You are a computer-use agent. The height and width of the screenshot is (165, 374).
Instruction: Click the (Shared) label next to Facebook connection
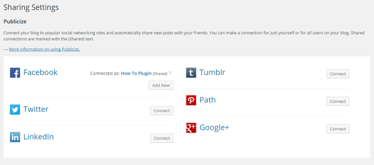tap(160, 74)
